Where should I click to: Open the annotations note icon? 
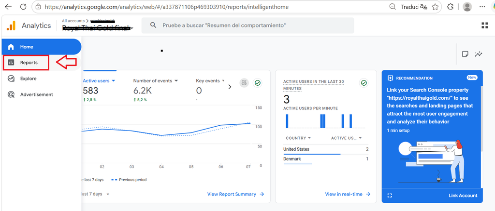465,54
